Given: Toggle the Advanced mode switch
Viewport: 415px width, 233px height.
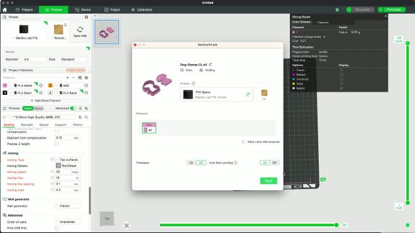Looking at the screenshot, I should (x=73, y=109).
